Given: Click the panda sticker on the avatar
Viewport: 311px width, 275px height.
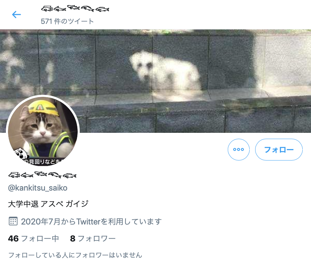Looking at the screenshot, I should click(x=21, y=153).
